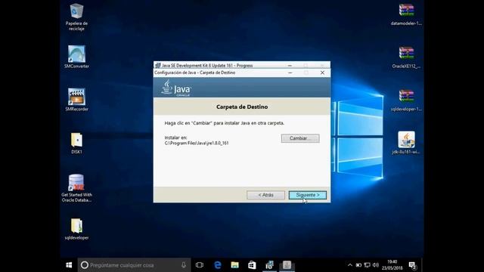Screen dimensions: 484x272
Task: Open Microsoft Store from taskbar
Action: pos(252,265)
